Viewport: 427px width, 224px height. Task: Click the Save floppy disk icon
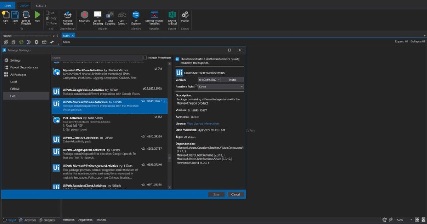coord(15,15)
